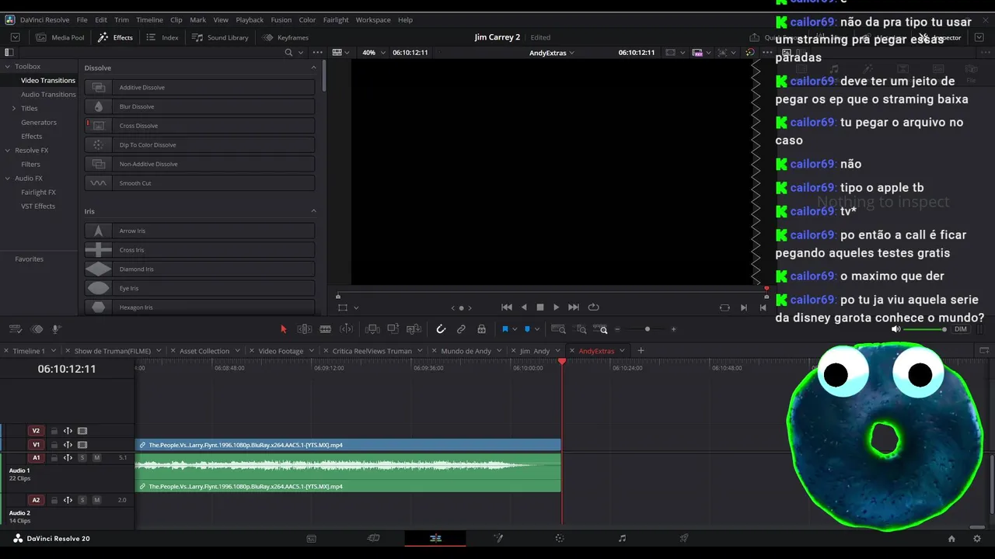The image size is (995, 559).
Task: Open the Fusion menu
Action: [281, 19]
